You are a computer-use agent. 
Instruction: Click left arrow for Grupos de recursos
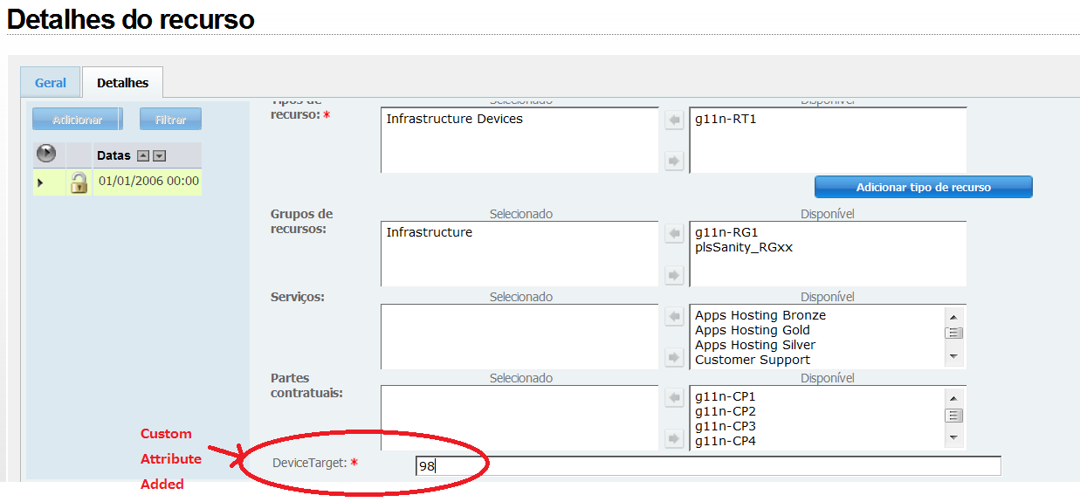tap(674, 233)
